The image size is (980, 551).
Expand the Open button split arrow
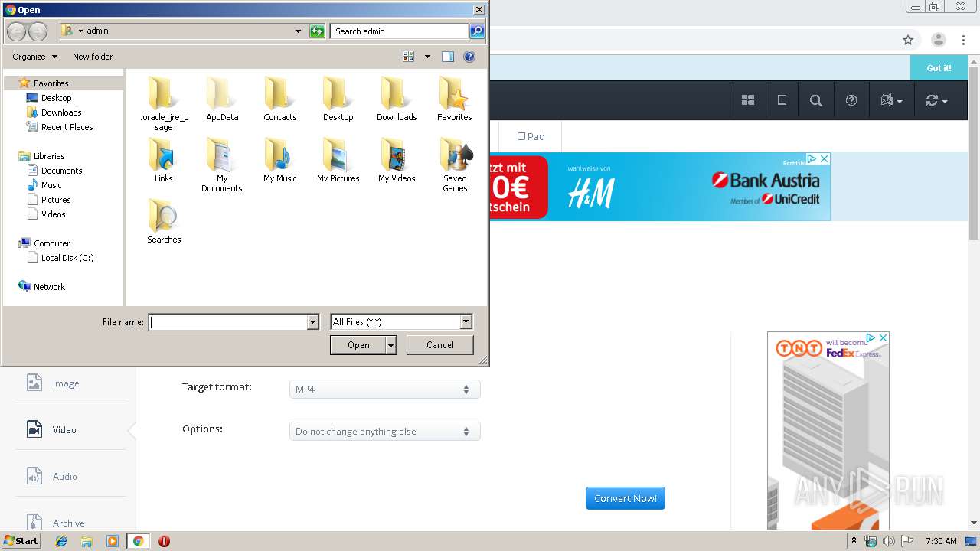coord(391,345)
